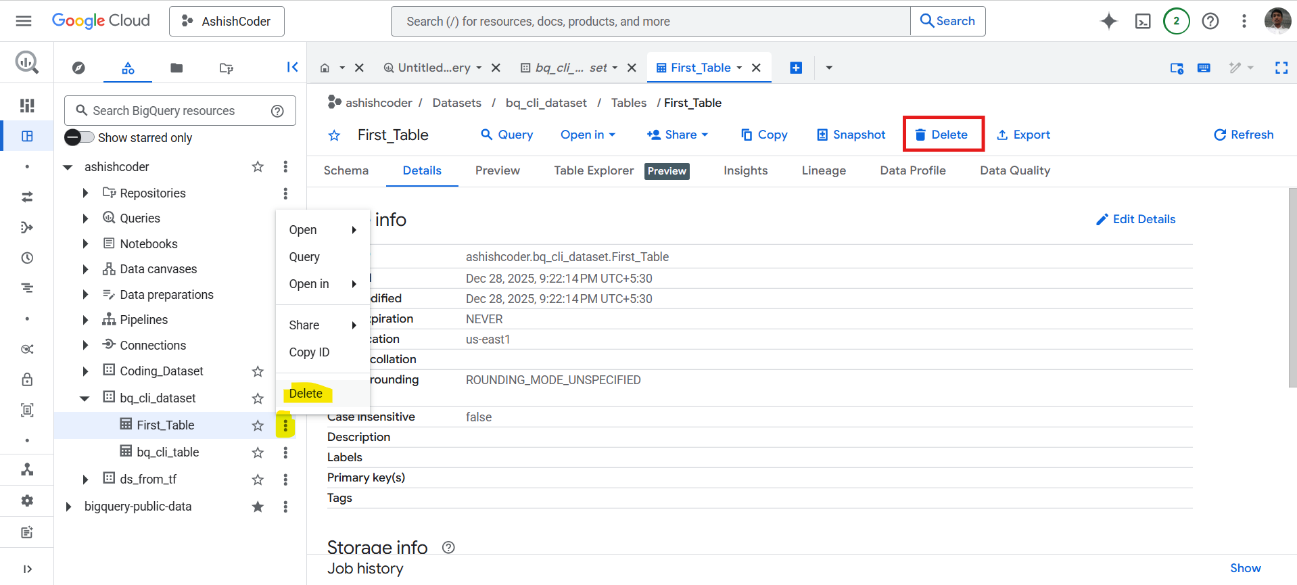This screenshot has height=585, width=1297.
Task: Star the bq_cli_dataset dataset
Action: coord(258,398)
